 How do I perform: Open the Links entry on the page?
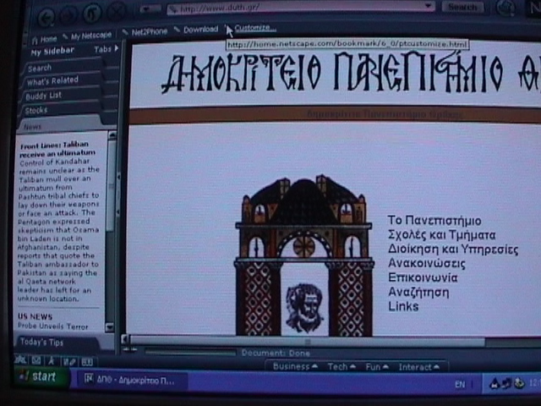(403, 306)
